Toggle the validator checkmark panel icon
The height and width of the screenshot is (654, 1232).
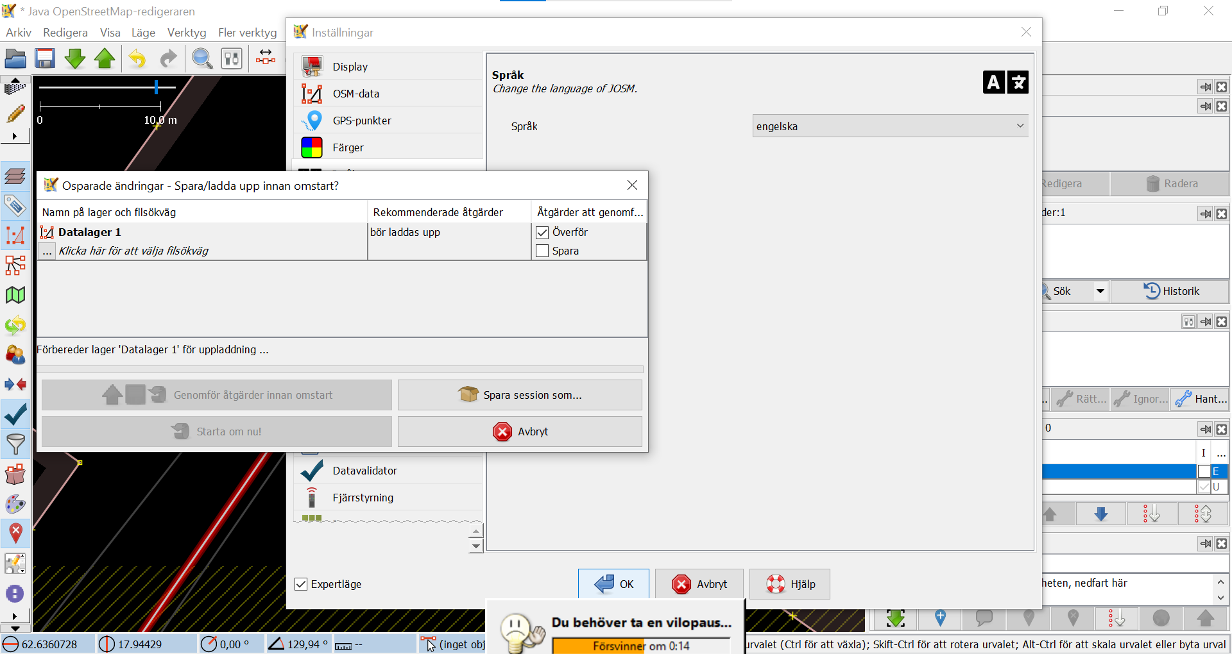point(15,415)
